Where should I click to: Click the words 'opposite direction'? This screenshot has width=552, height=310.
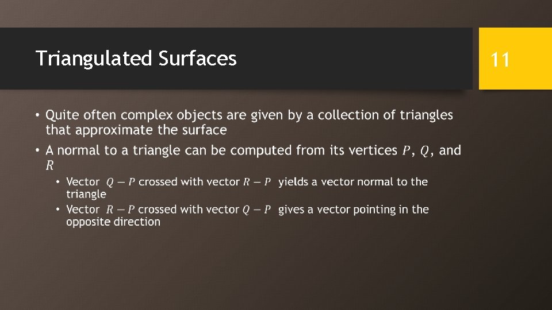[x=113, y=222]
